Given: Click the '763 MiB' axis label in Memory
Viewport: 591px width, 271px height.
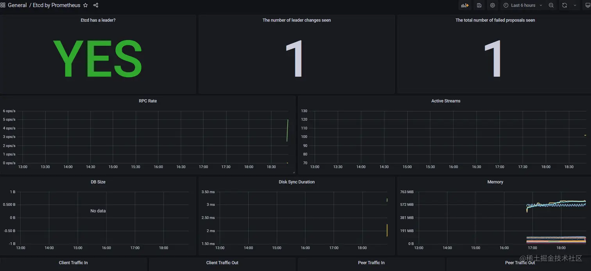Looking at the screenshot, I should pyautogui.click(x=407, y=192).
